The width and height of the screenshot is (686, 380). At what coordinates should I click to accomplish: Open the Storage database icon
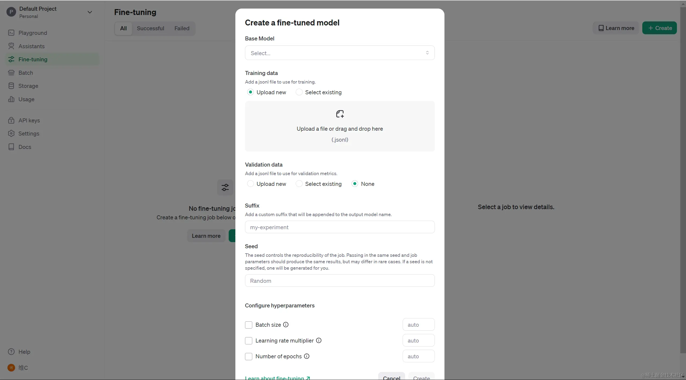click(x=11, y=86)
